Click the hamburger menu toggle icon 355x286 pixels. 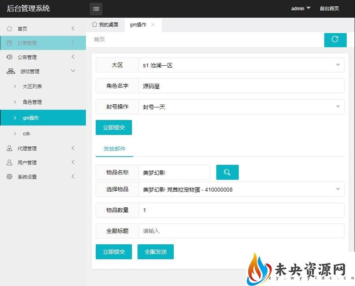96,9
